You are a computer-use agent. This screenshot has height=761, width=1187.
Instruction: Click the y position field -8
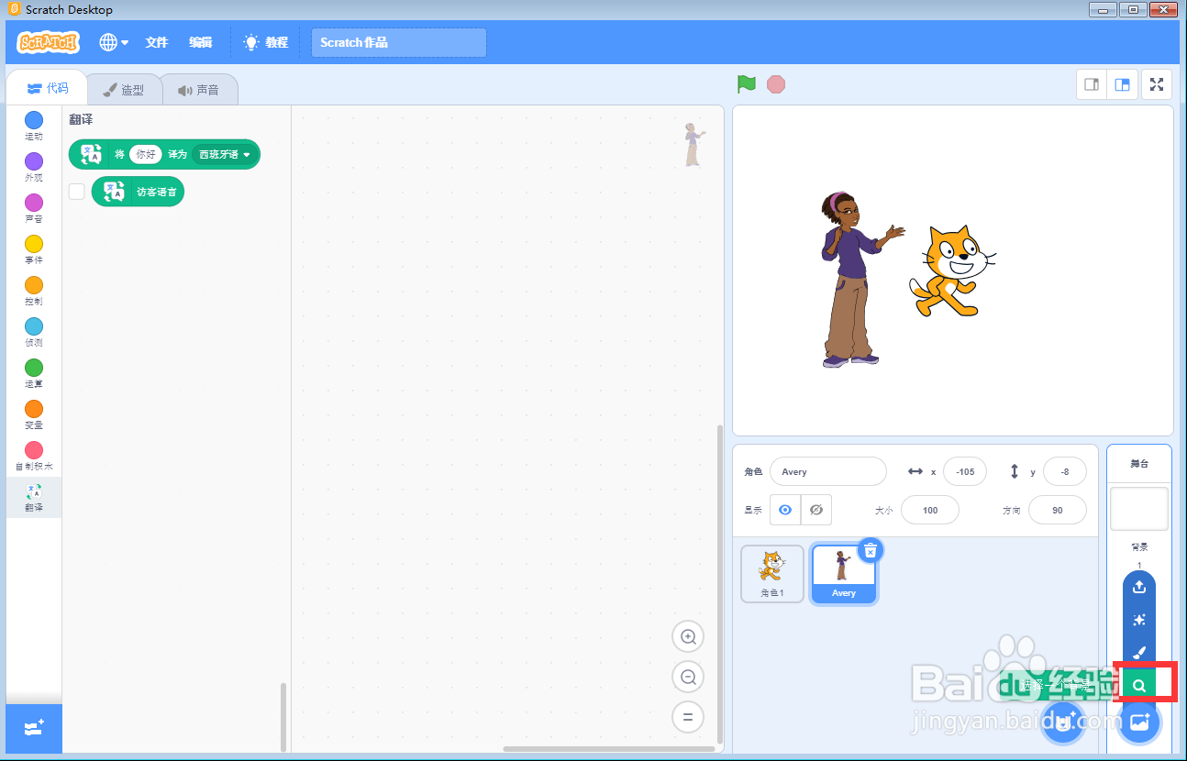point(1065,471)
